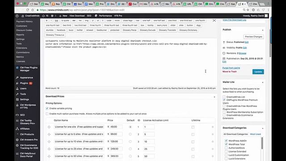Screen dimensions: 286x161
Task: Click View Download in admin bar
Action: (x=77, y=16)
